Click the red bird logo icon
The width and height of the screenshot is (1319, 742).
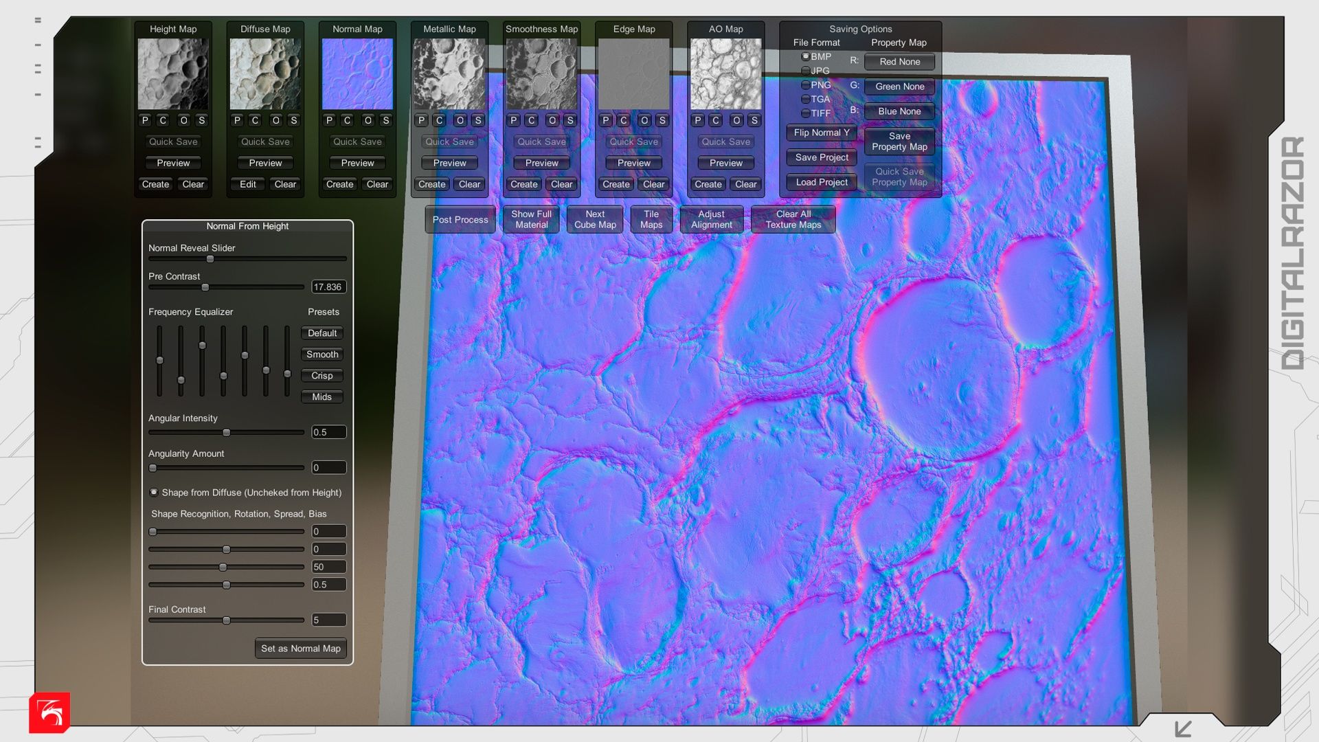(49, 712)
